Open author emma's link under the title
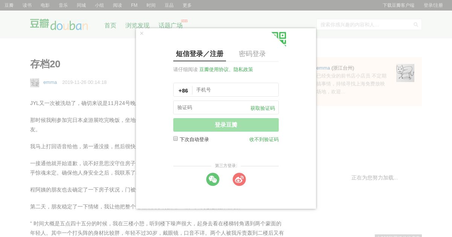 coord(50,82)
